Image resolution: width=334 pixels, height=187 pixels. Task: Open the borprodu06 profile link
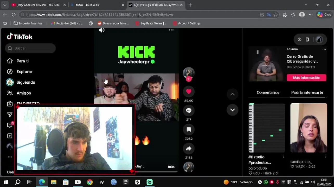click(x=258, y=168)
